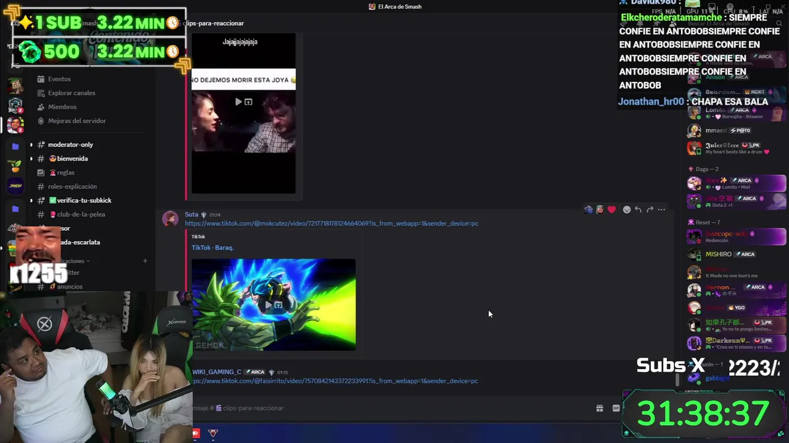Screen dimensions: 789x443
Task: Select the cartoon-face avatar server icon with badge
Action: [x=15, y=125]
